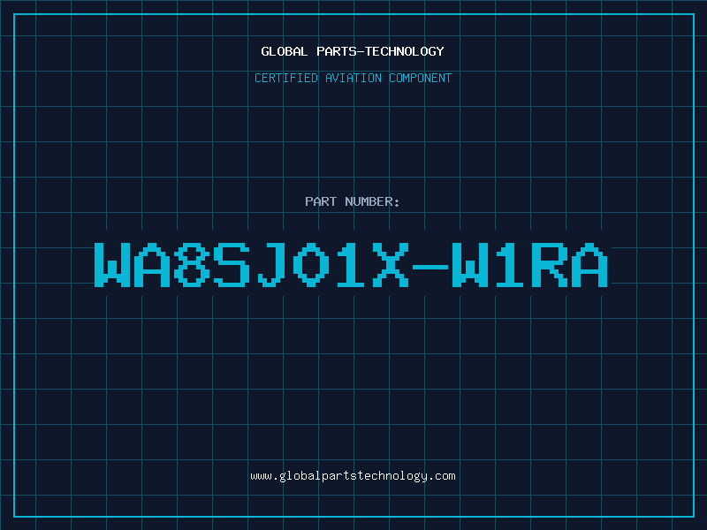Click the W at the start of WA8SJ01X

coord(112,265)
